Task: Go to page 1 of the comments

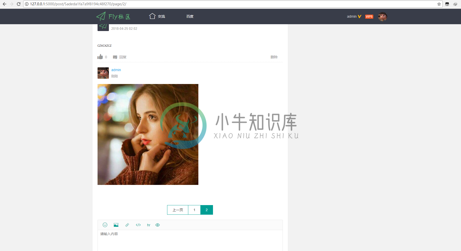Action: (x=194, y=210)
